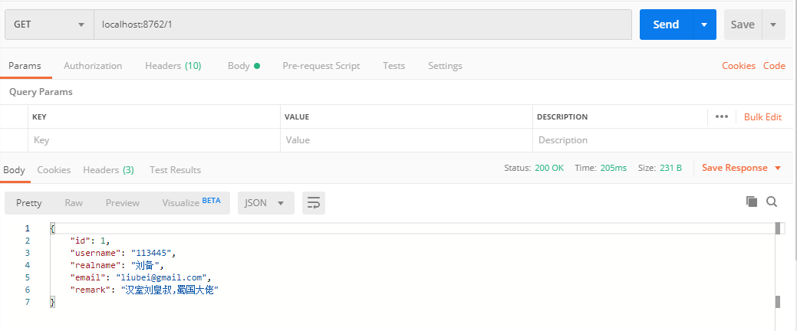Switch to the Authorization tab
Screen dimensions: 797x331
click(93, 66)
